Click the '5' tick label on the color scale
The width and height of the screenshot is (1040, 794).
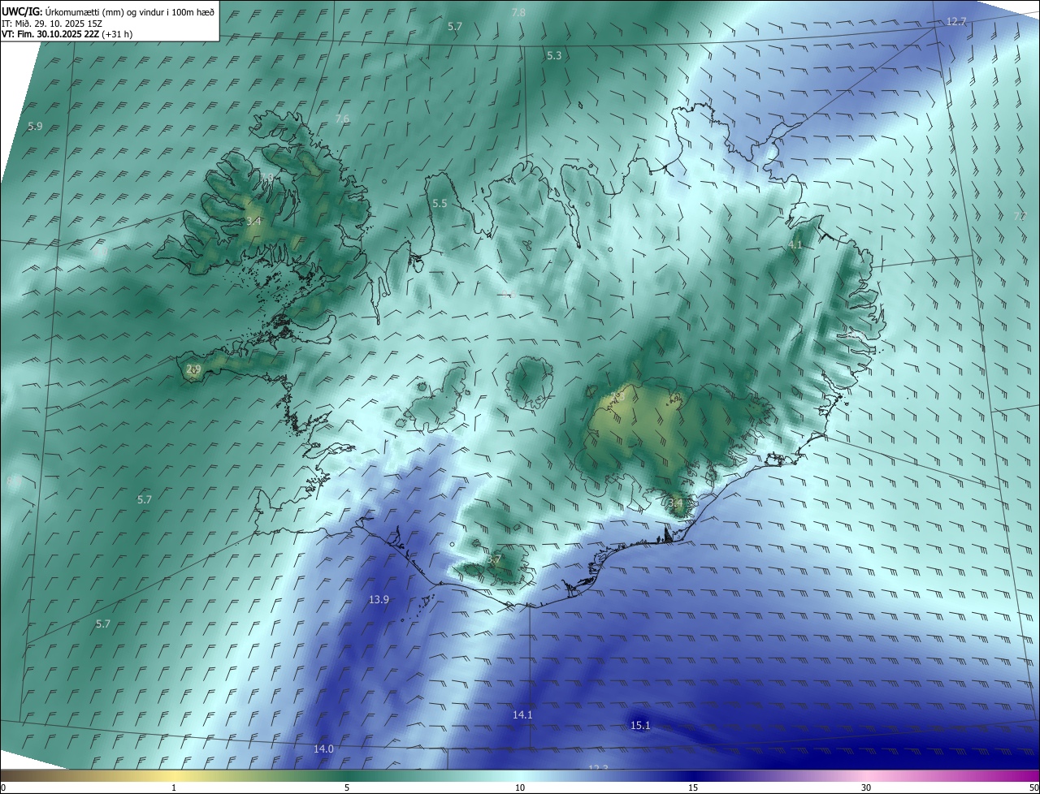point(347,788)
